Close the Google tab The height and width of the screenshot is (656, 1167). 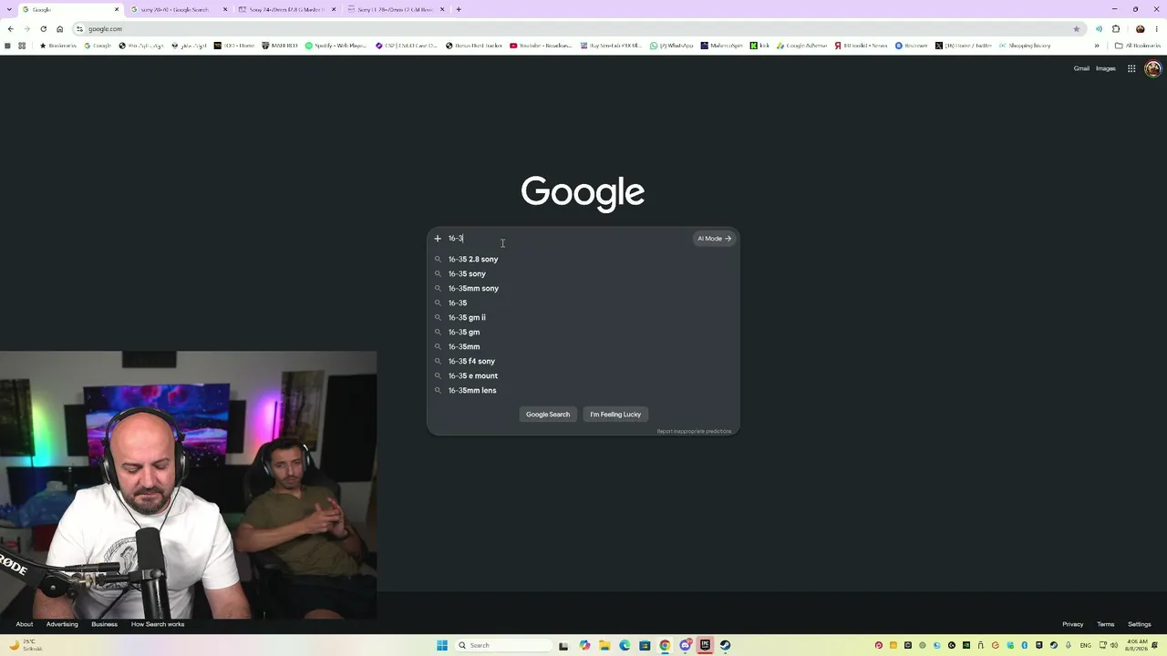(117, 9)
